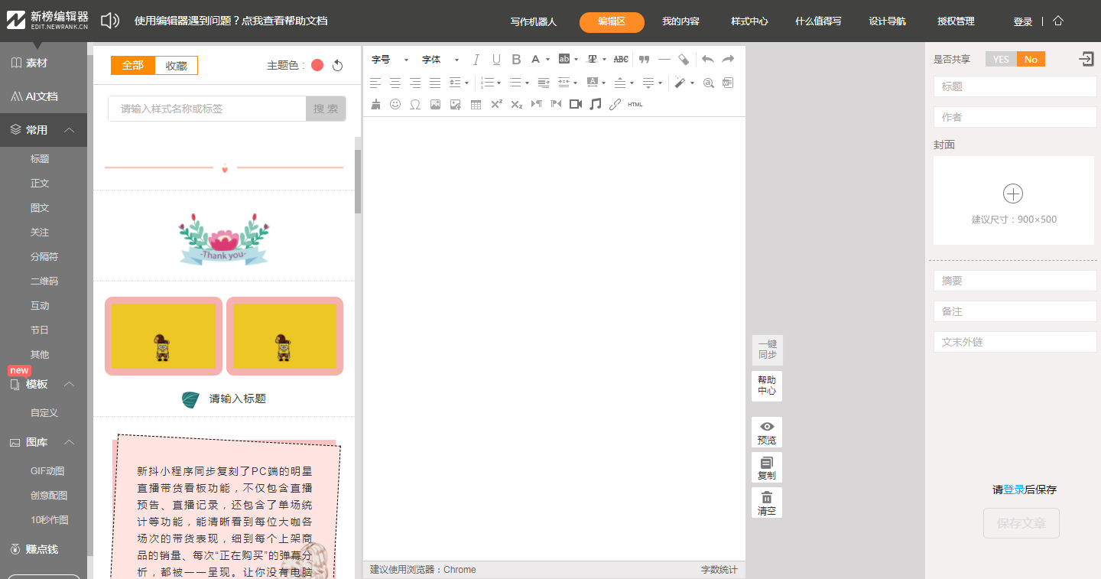
Task: Set sharing to YES
Action: click(x=1001, y=60)
